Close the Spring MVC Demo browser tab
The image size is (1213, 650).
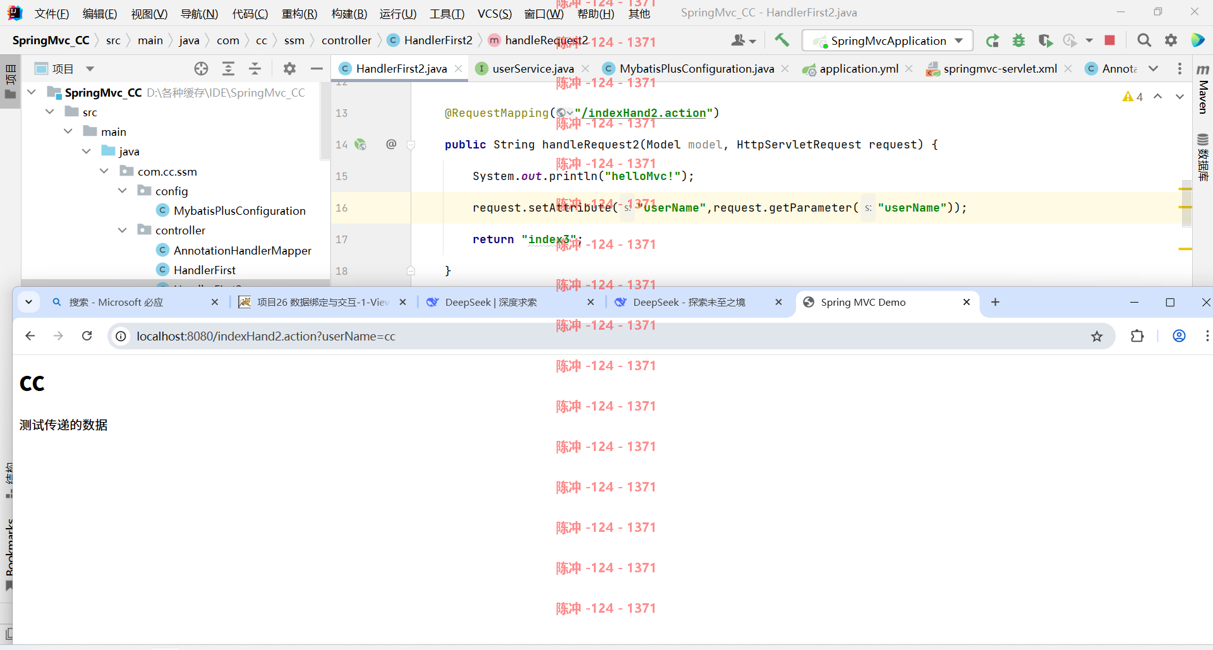coord(966,303)
